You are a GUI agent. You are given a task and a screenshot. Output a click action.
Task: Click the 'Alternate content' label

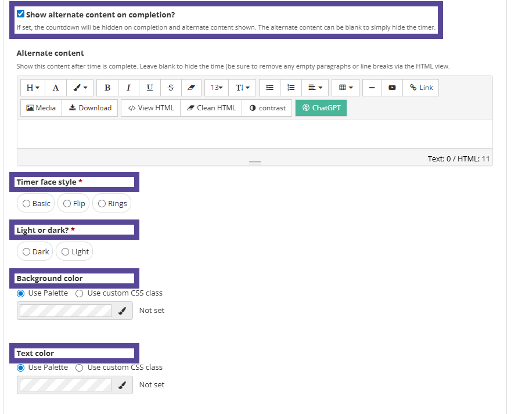50,53
